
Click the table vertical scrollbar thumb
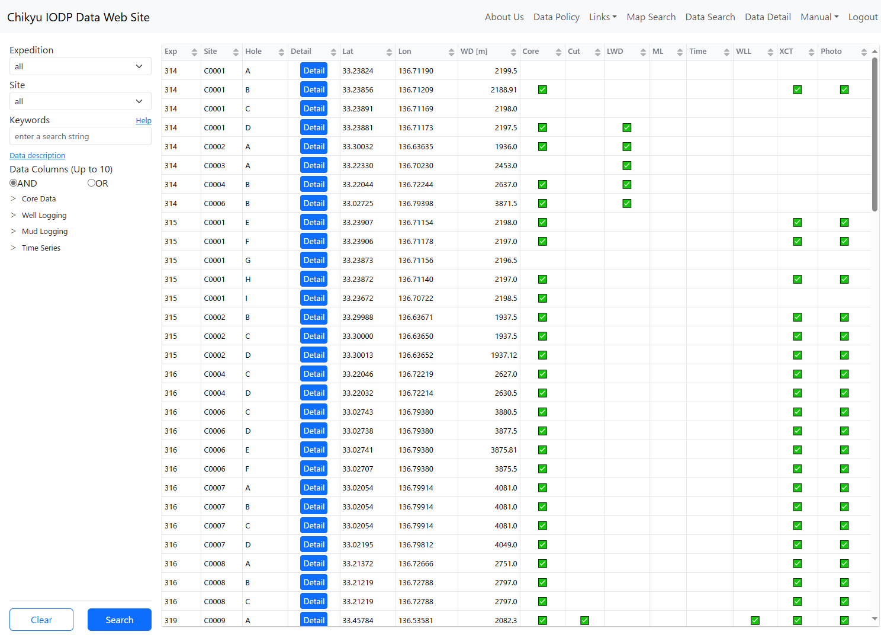(875, 134)
